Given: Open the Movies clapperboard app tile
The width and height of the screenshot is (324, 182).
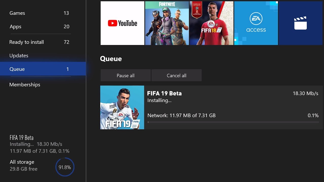Looking at the screenshot, I should tap(301, 23).
